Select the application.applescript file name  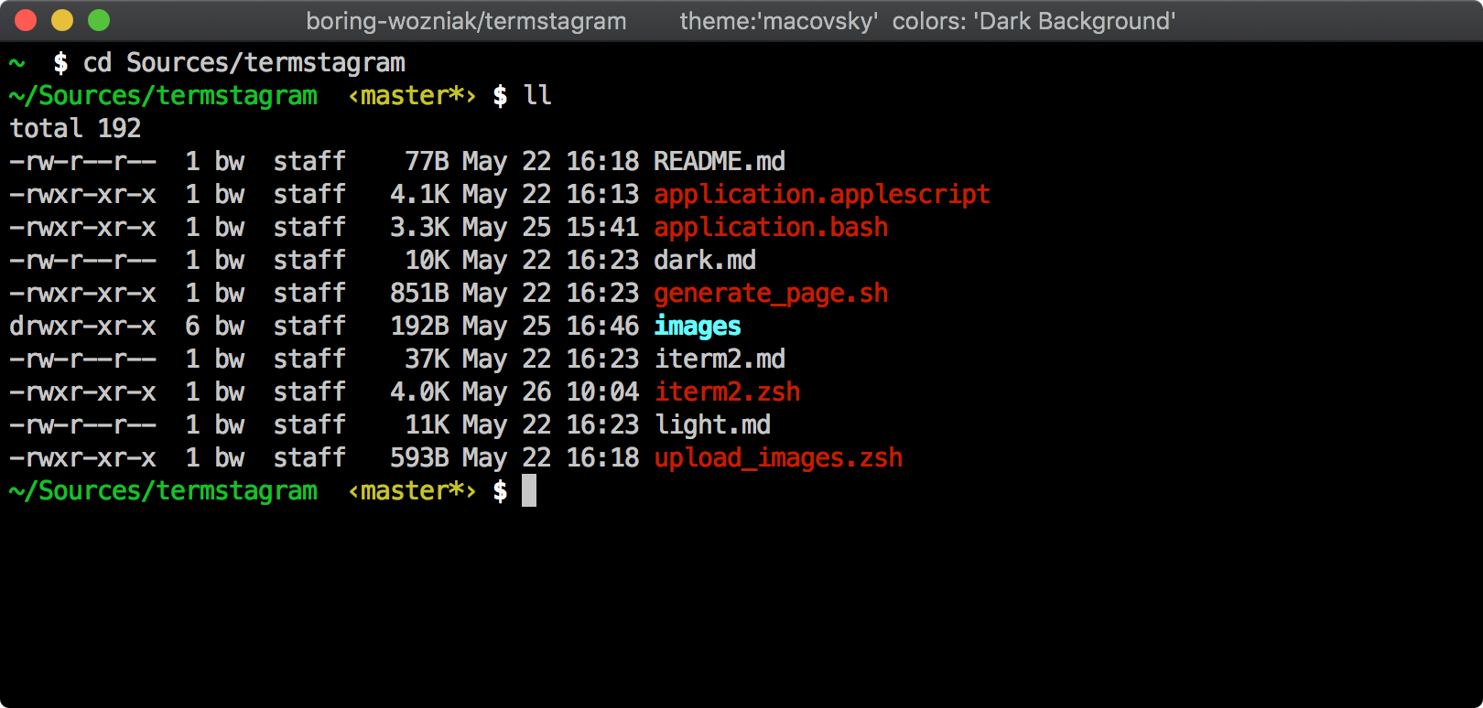pos(822,195)
